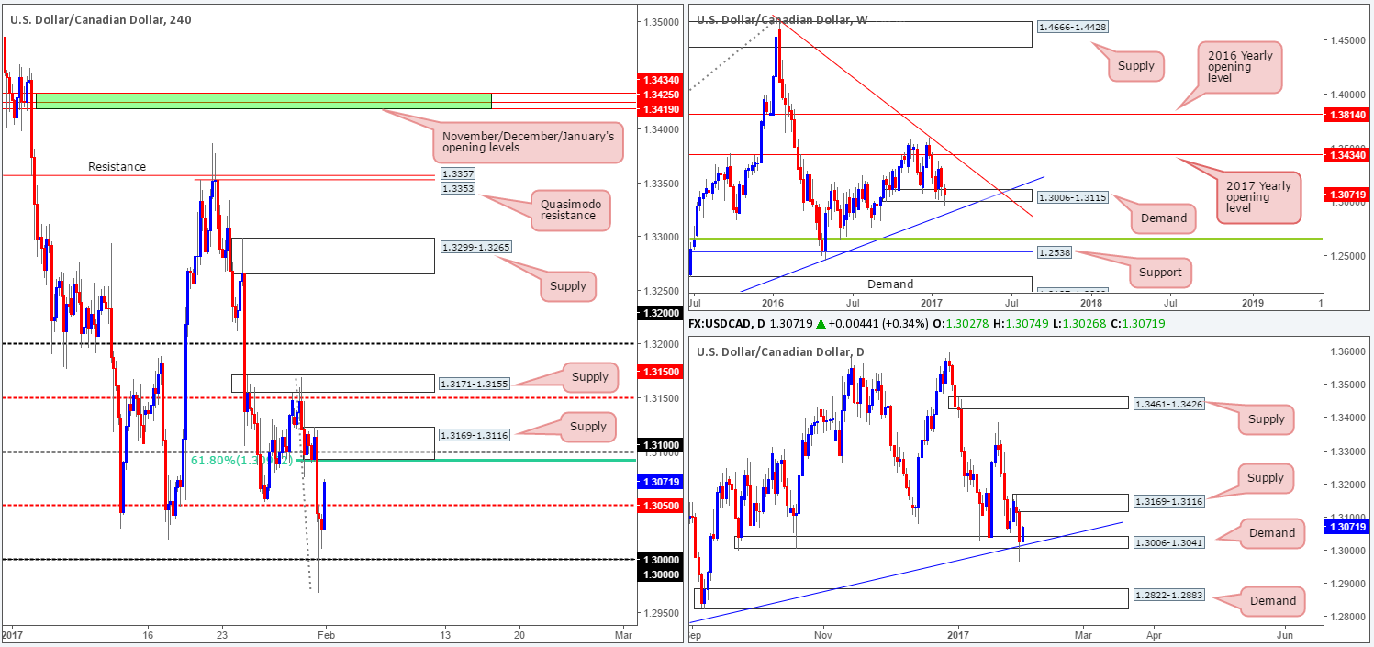
Task: Select the 61.80% Fibonacci level label
Action: pos(241,460)
